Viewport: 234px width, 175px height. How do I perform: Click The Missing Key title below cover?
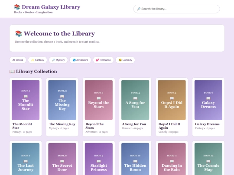click(x=62, y=124)
